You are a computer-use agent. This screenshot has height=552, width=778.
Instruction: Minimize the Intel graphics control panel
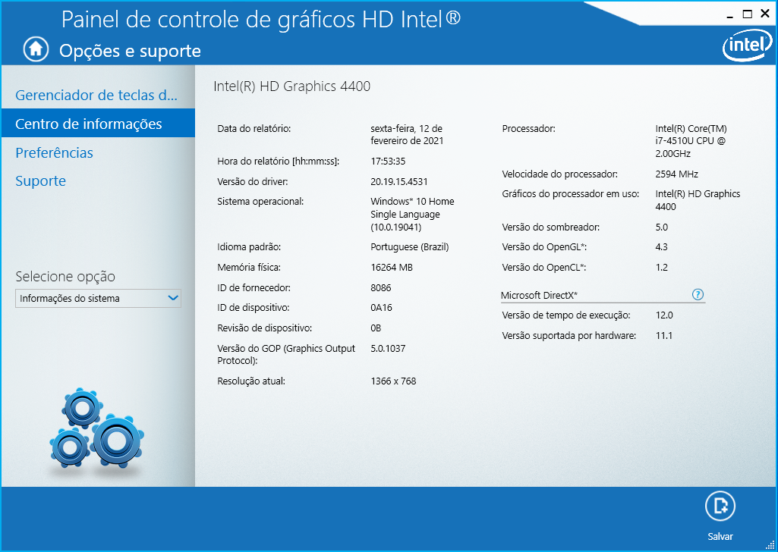tap(729, 15)
